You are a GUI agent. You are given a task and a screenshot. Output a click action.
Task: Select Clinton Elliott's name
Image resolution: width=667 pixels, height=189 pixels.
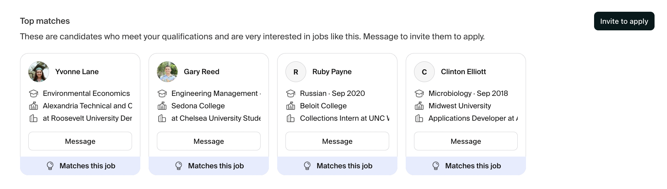tap(463, 72)
